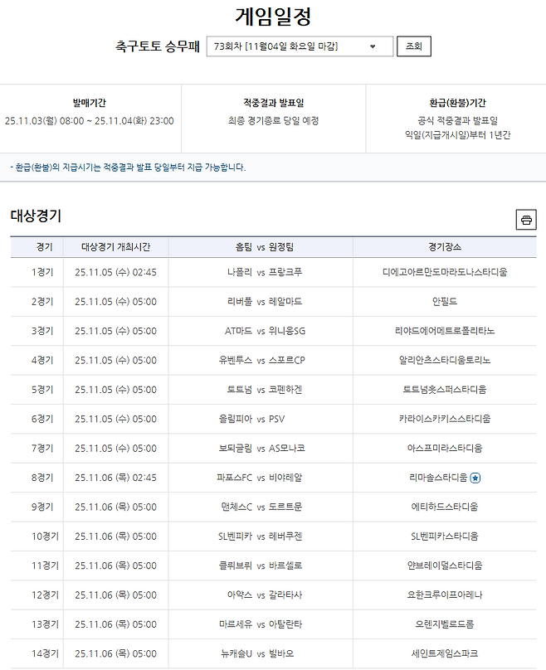Click the 맨체스C vs 도르트문 match
This screenshot has height=670, width=546.
tap(260, 507)
